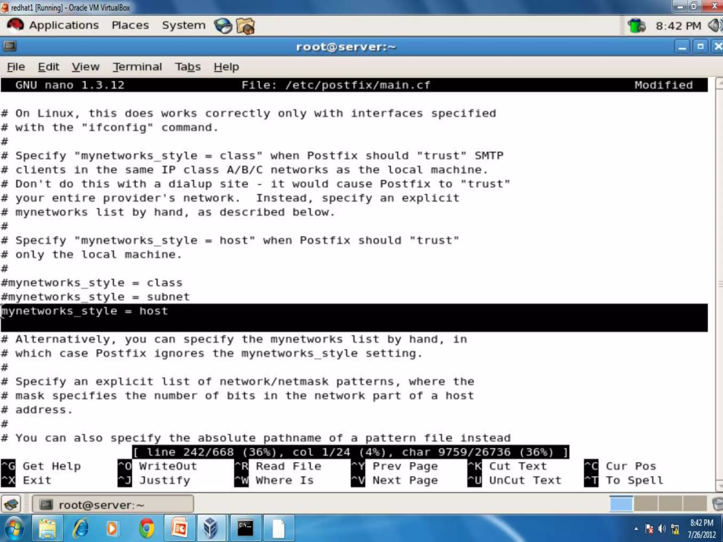Image resolution: width=723 pixels, height=542 pixels.
Task: Click the show desktop icon
Action: tap(11, 504)
